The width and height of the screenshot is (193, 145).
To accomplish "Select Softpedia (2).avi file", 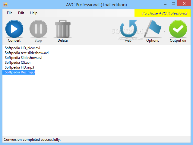I will pos(17,63).
